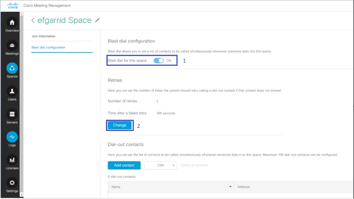Screen dimensions: 354x199
Task: Click the Change retries button
Action: (x=120, y=125)
